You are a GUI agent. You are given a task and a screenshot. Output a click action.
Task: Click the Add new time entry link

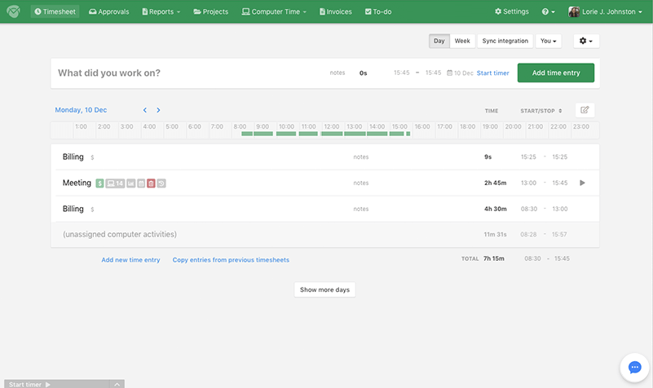130,260
